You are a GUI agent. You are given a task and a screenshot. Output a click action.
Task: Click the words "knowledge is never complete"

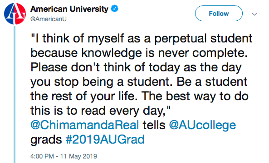164,53
